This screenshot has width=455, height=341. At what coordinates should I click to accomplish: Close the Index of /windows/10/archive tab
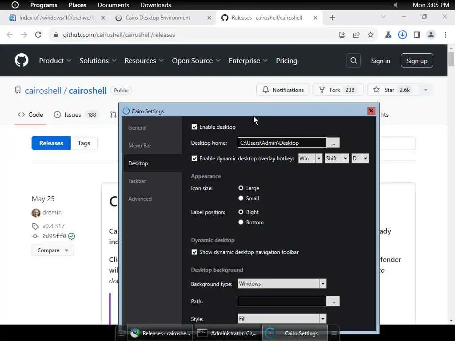point(103,18)
